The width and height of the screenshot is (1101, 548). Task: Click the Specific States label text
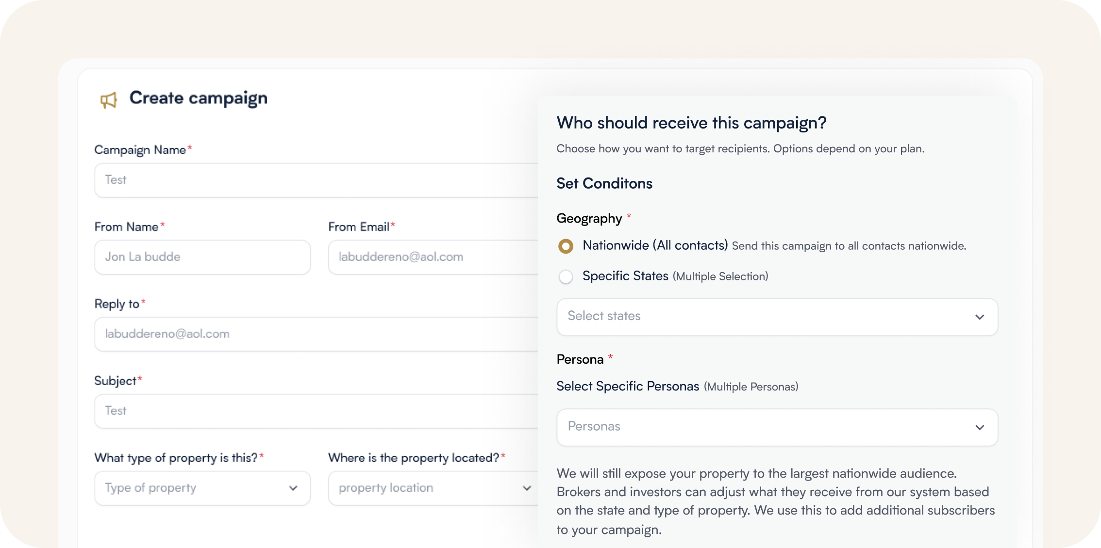pyautogui.click(x=625, y=276)
